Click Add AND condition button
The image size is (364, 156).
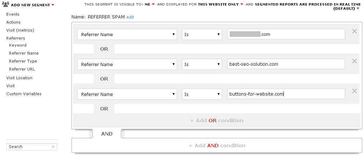tap(217, 146)
